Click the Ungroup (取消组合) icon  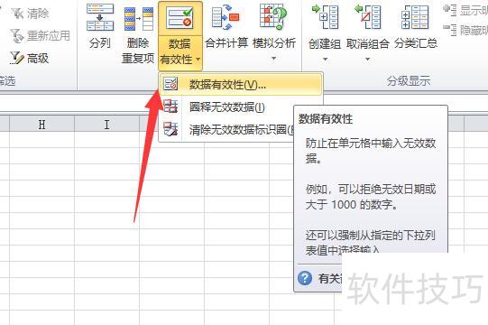tap(367, 17)
